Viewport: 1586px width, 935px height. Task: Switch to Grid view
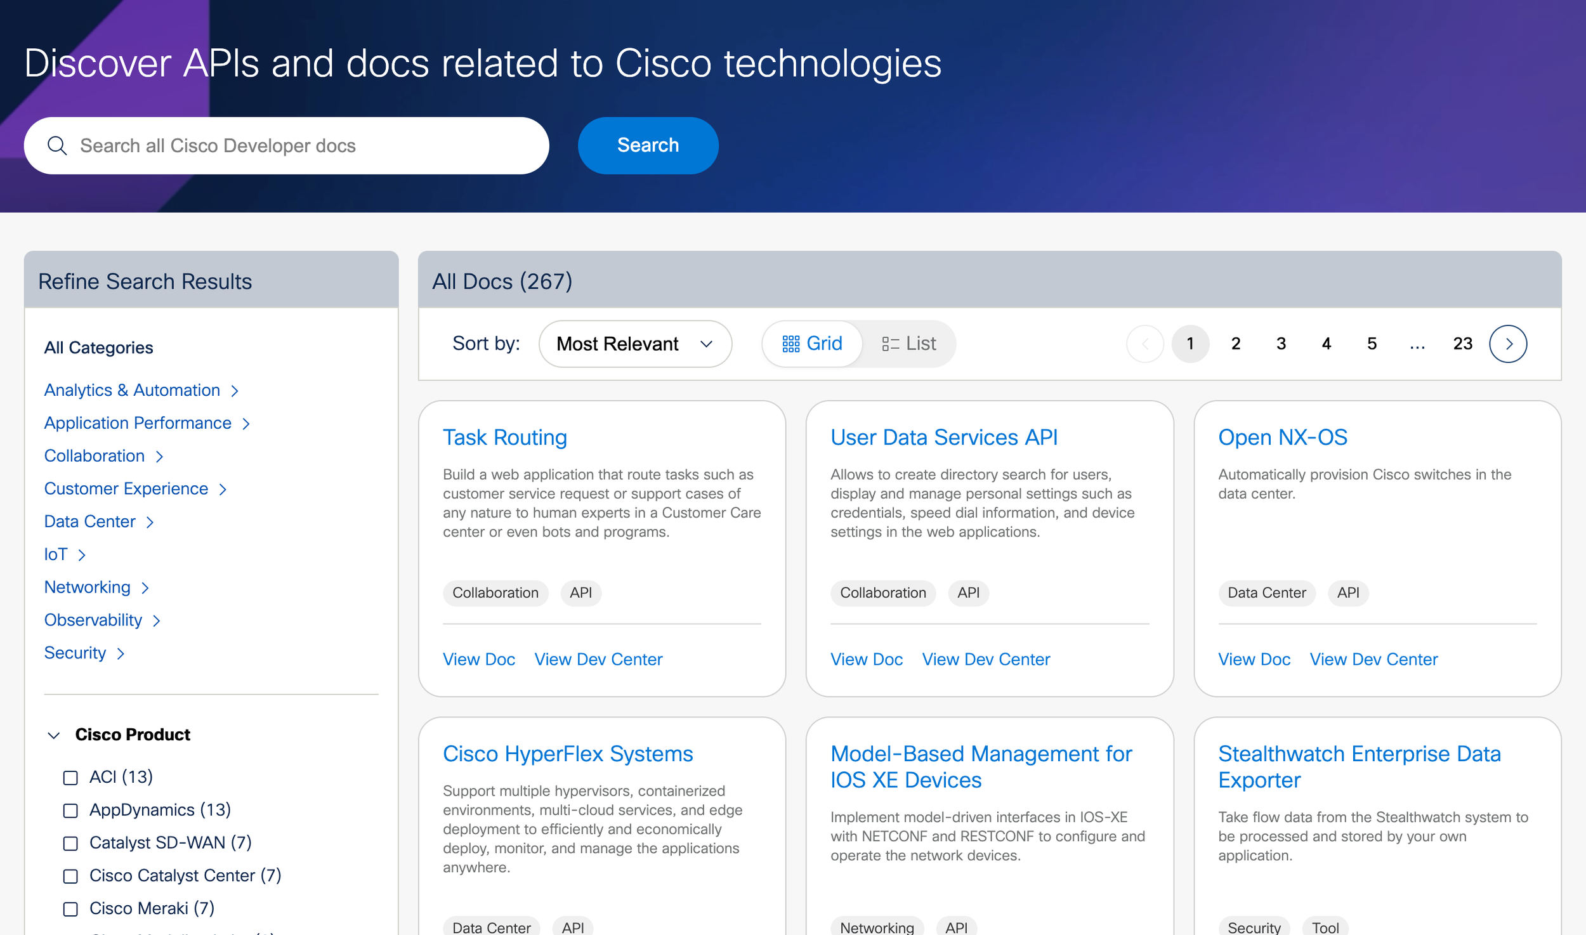click(812, 344)
